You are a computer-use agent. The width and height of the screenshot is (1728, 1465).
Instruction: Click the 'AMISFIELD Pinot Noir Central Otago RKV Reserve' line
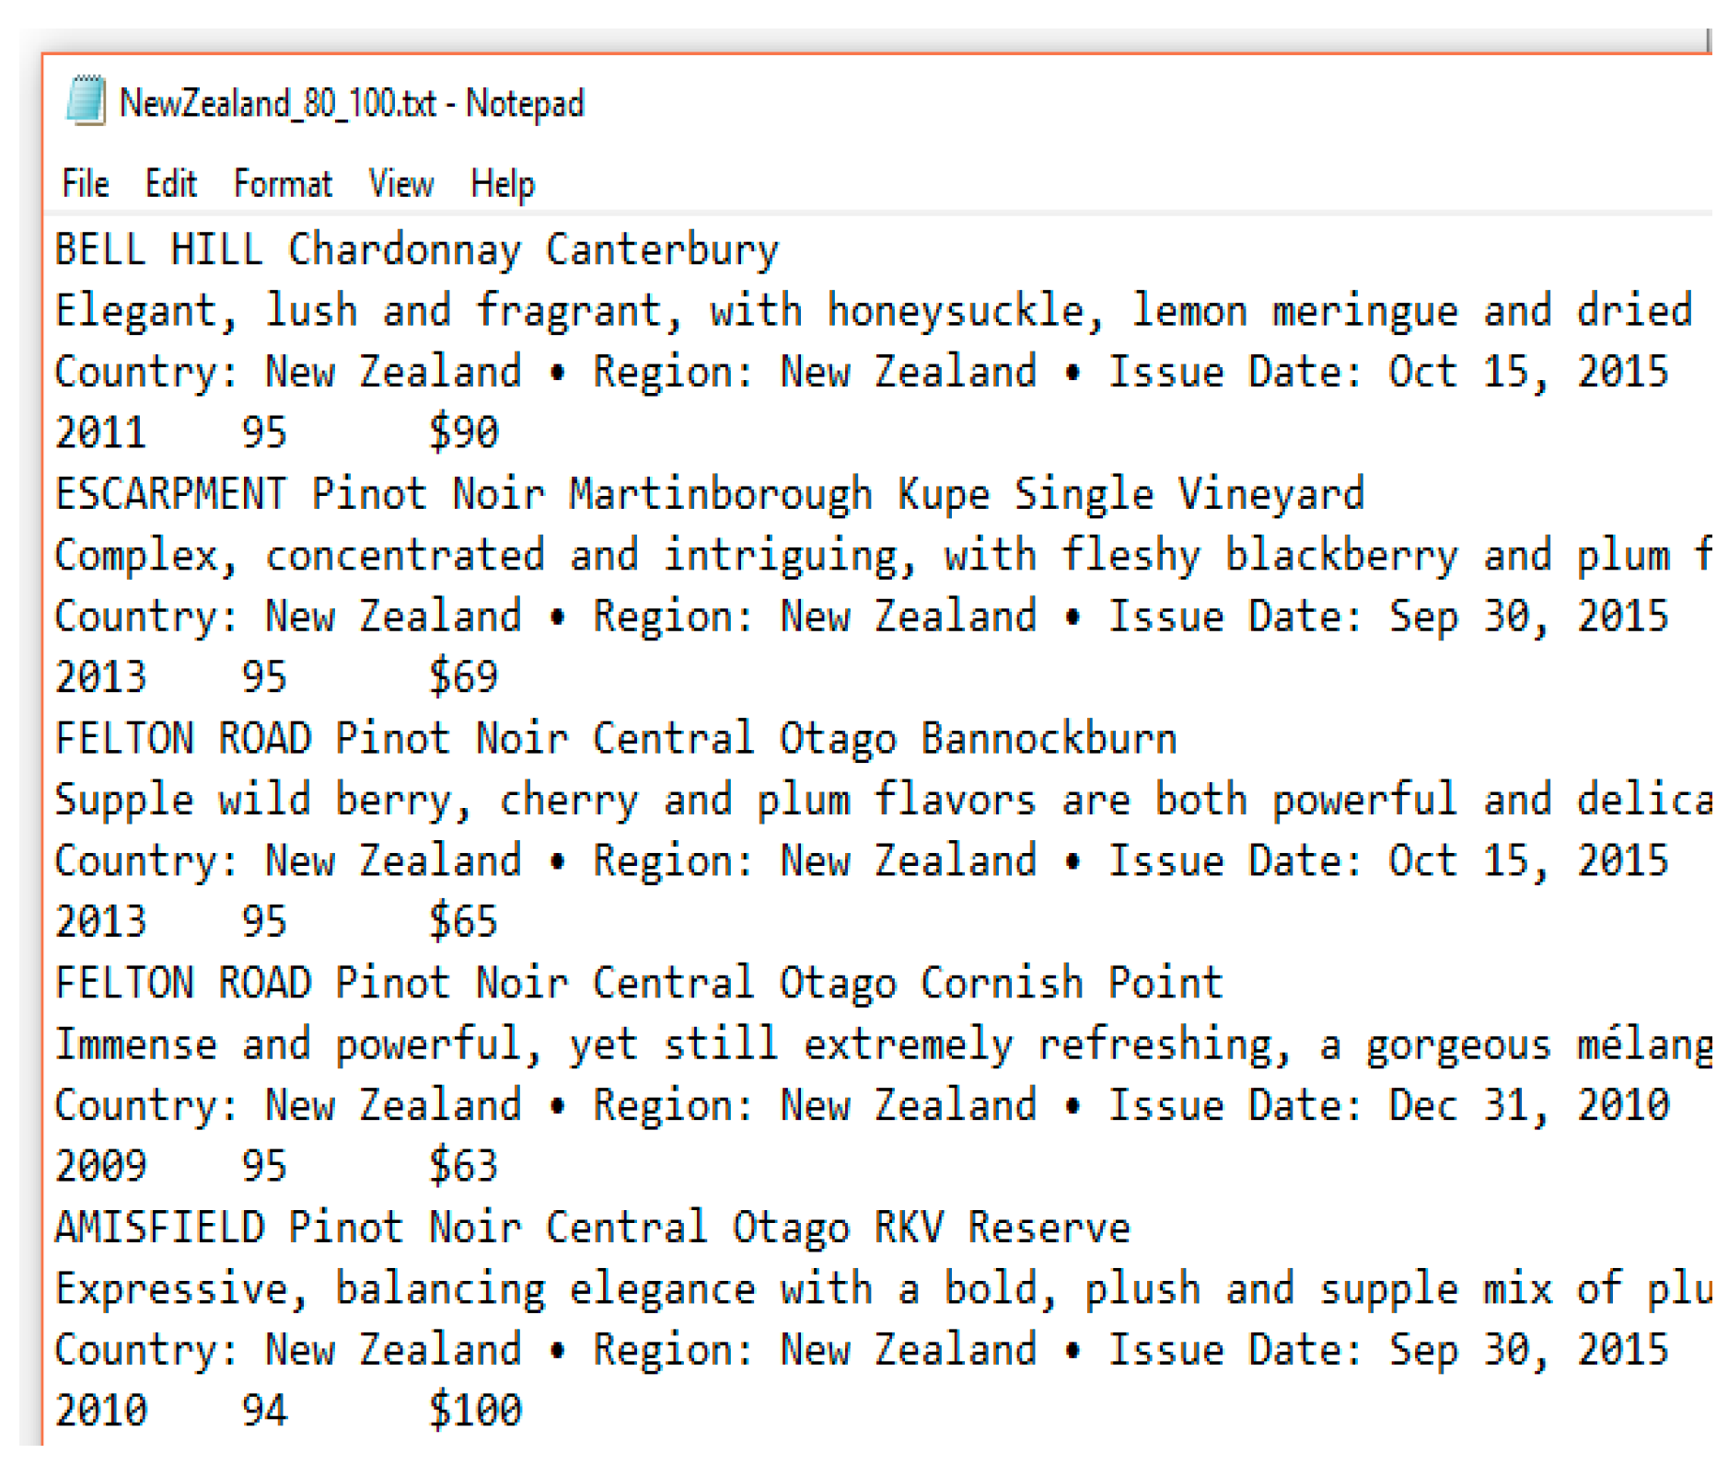pyautogui.click(x=592, y=1228)
